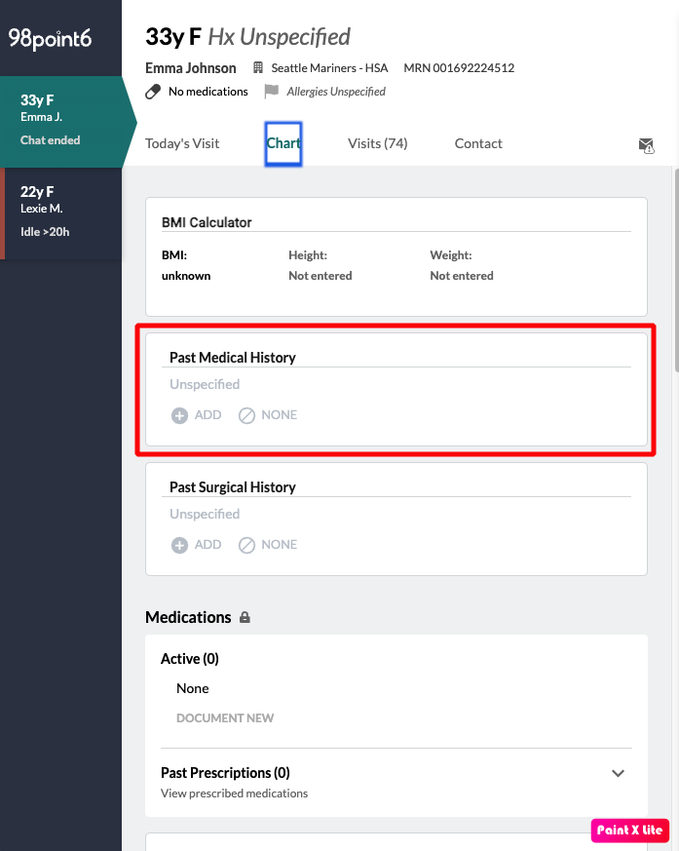Select the Contact tab
679x851 pixels.
(478, 143)
